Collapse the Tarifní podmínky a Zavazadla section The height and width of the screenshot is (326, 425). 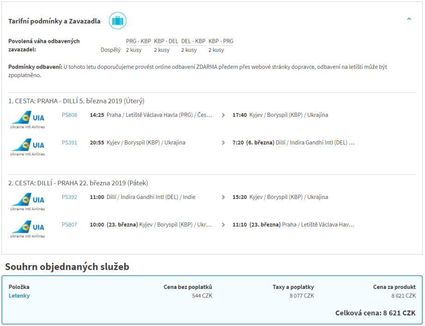coord(409,19)
